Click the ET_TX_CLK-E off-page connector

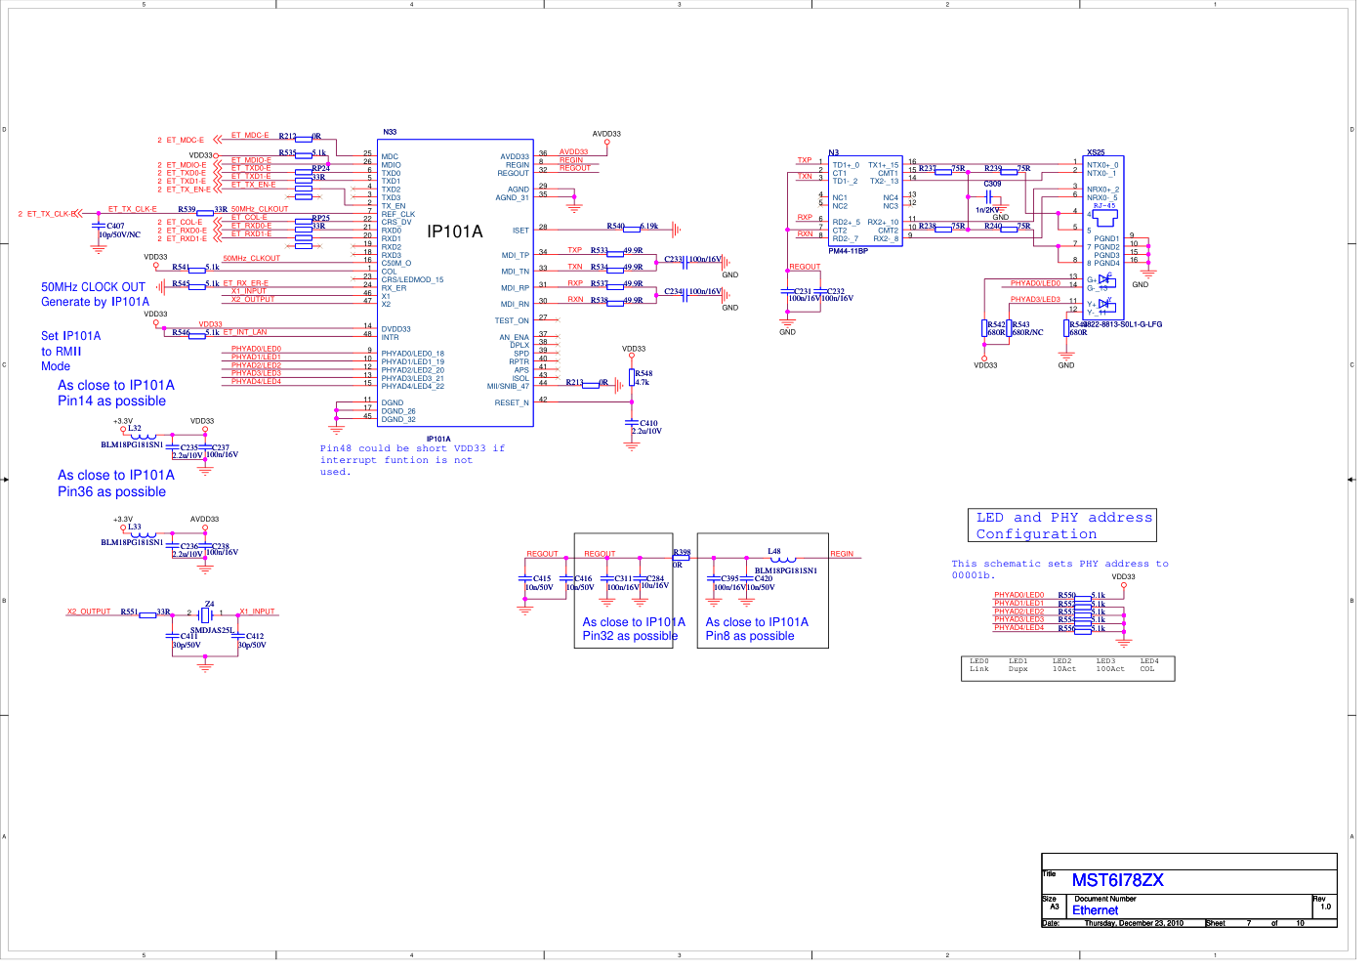coord(87,213)
